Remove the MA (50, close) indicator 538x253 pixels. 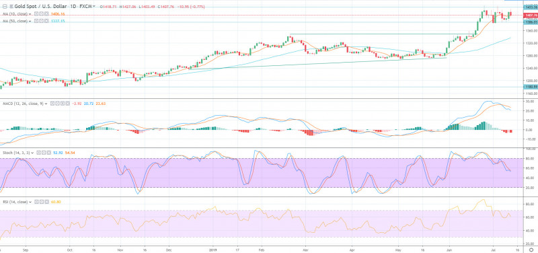[46, 21]
